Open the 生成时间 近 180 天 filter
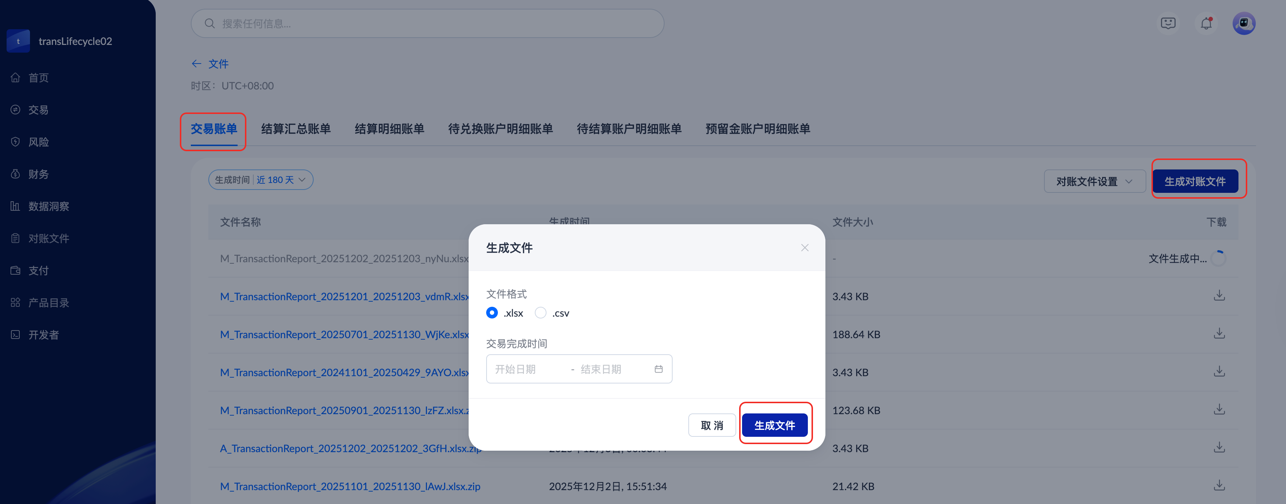 coord(261,180)
